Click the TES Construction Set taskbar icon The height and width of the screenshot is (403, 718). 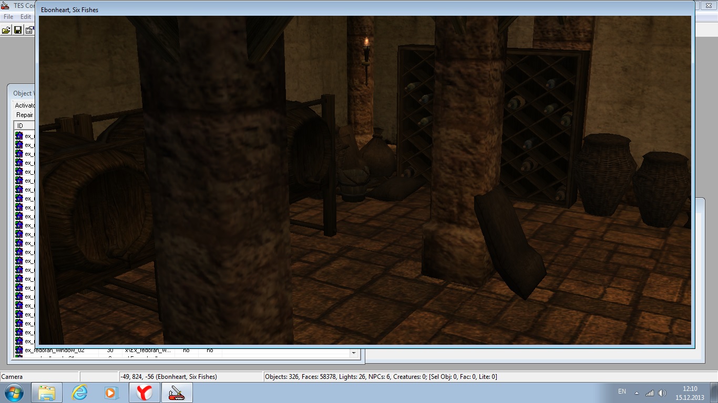177,393
